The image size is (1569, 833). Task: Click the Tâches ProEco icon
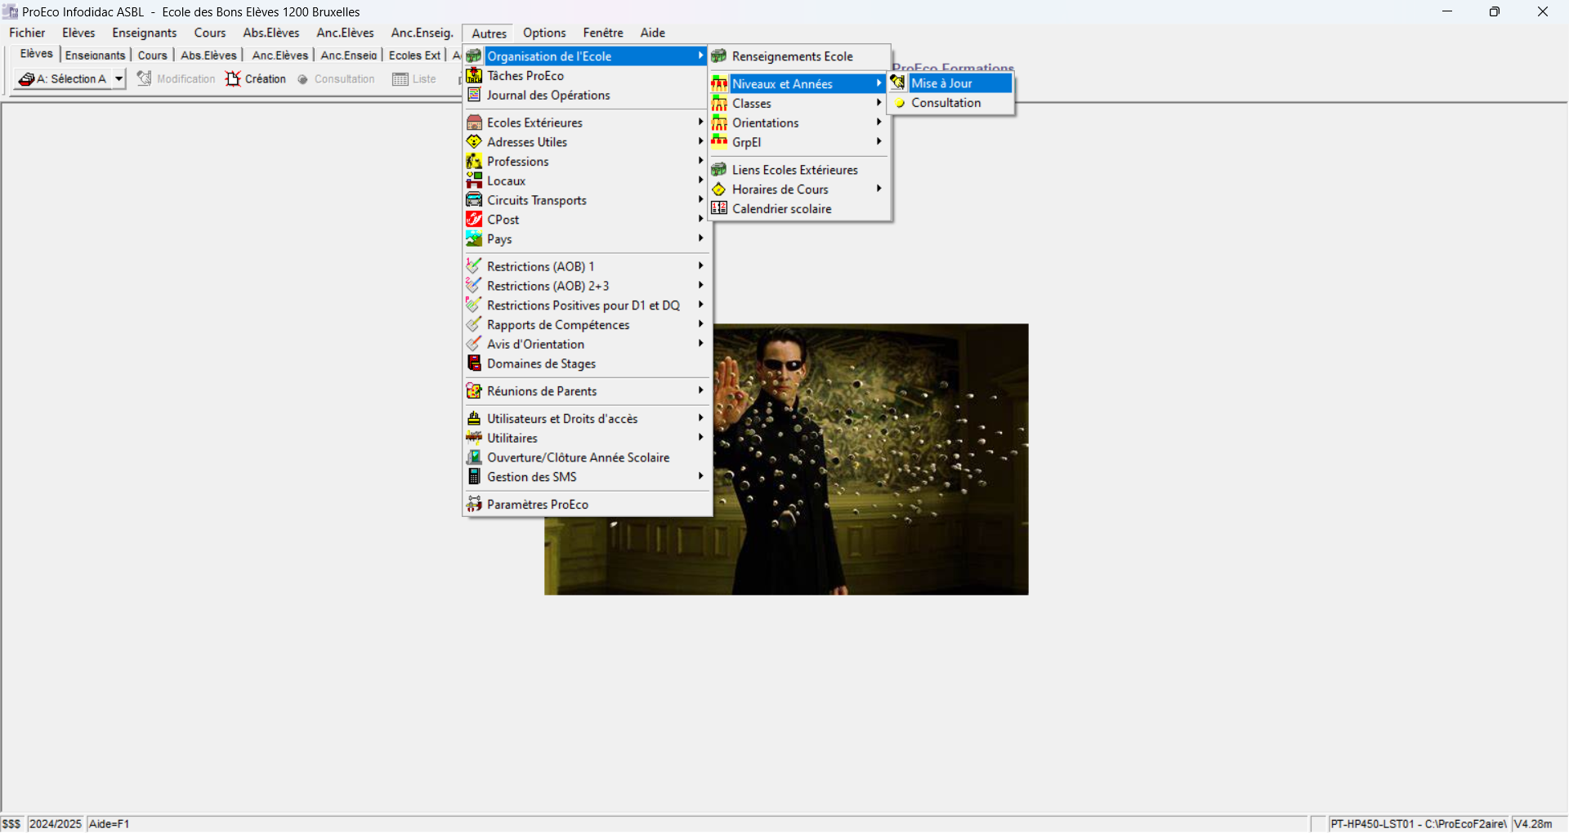pyautogui.click(x=474, y=76)
